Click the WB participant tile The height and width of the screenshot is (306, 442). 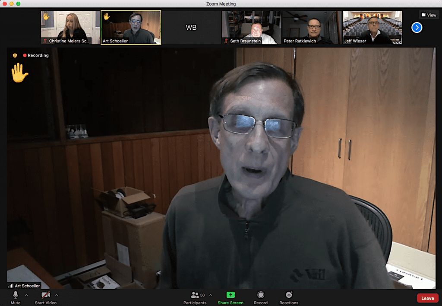pos(191,27)
